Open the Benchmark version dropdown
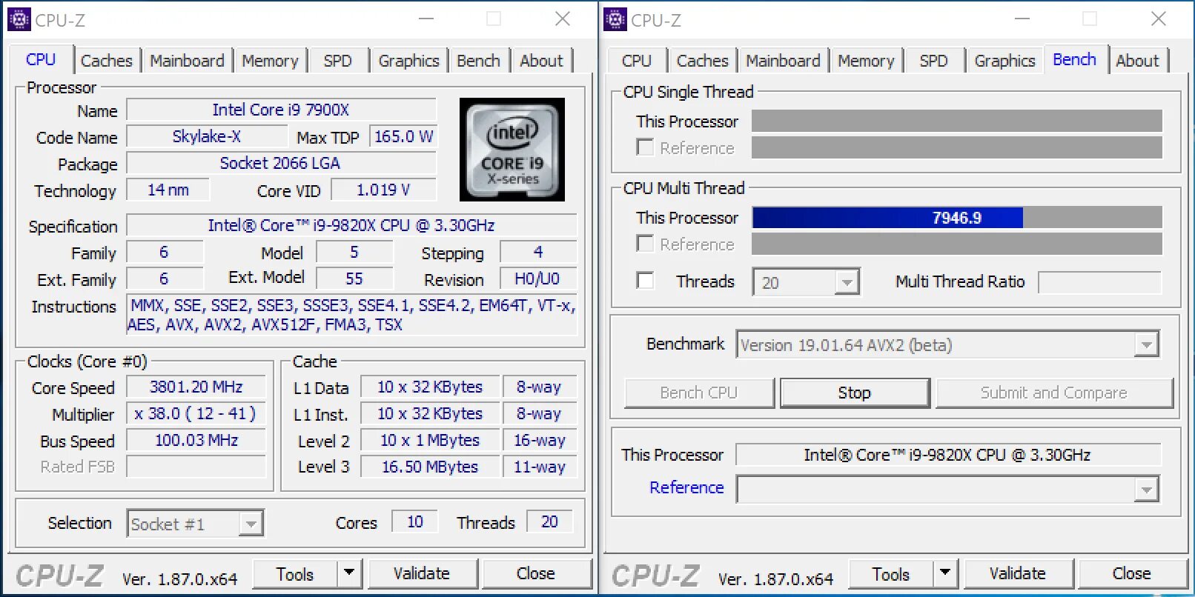The width and height of the screenshot is (1195, 597). click(x=1146, y=344)
